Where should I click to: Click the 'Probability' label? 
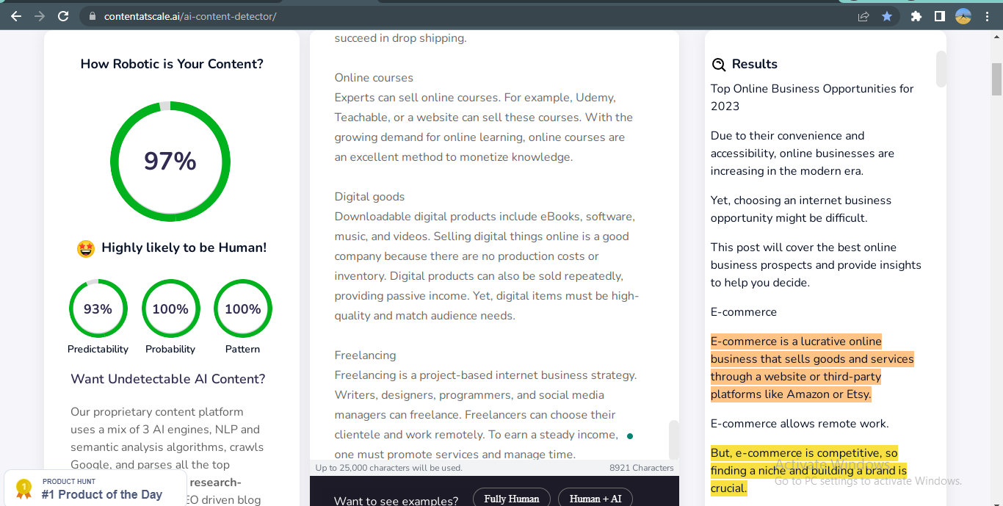pyautogui.click(x=170, y=350)
